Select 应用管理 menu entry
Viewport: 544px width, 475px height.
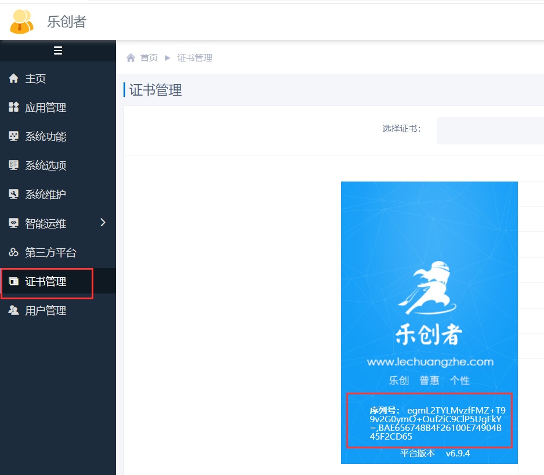tap(46, 108)
